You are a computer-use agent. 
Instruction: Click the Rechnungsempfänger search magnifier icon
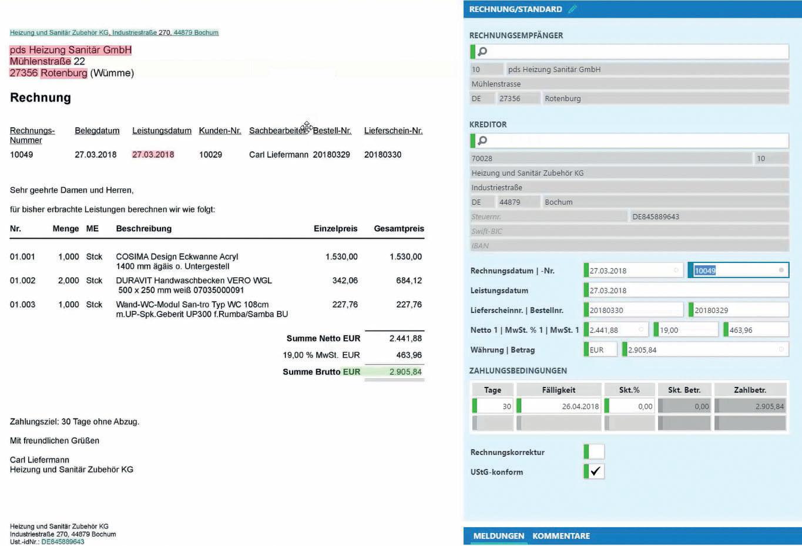(482, 52)
